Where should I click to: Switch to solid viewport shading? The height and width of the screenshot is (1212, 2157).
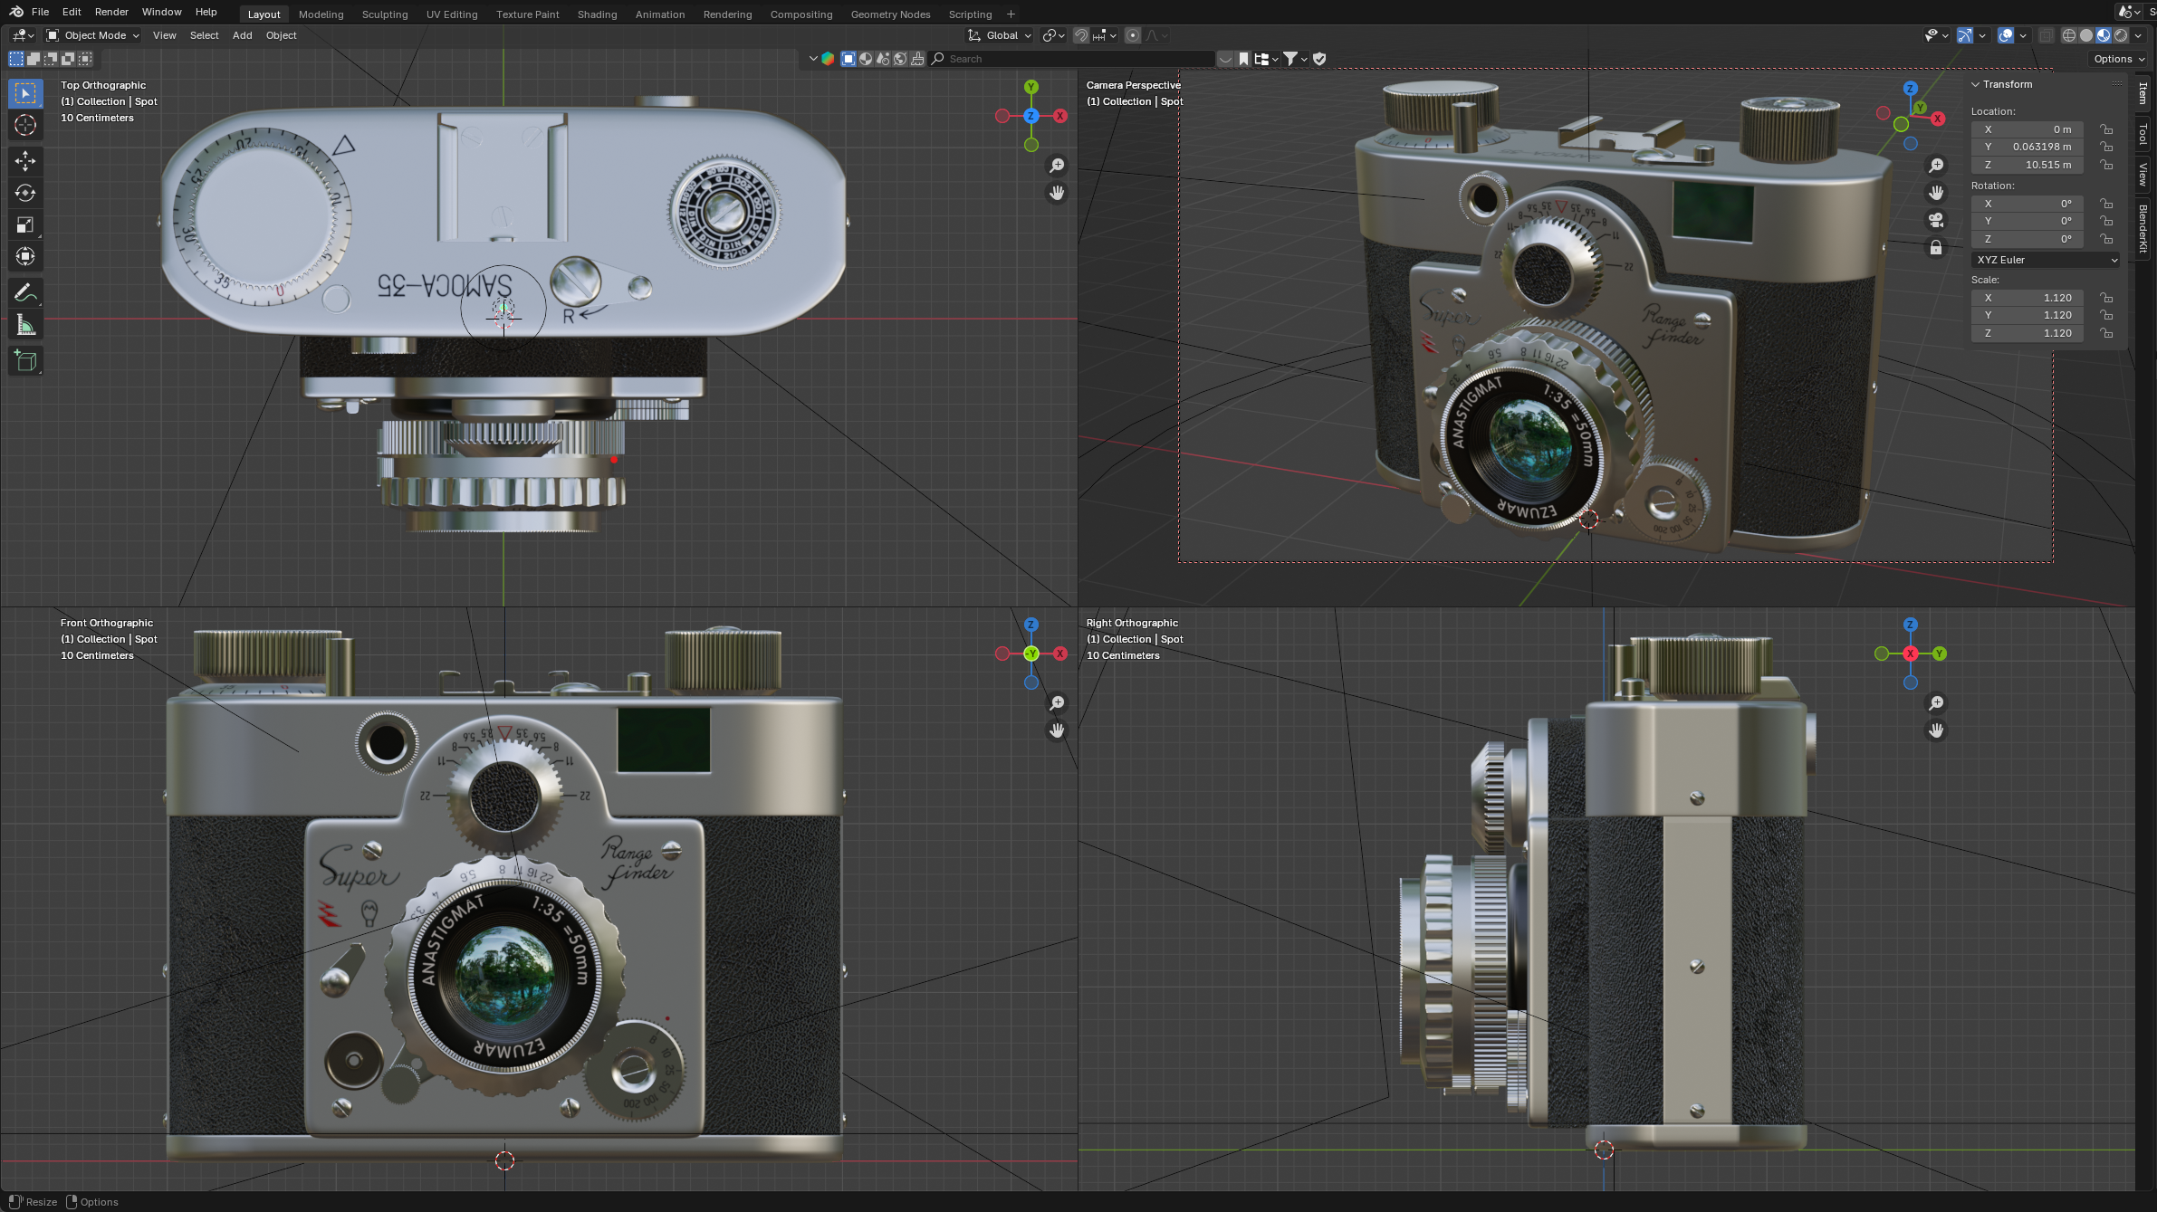click(x=2086, y=35)
